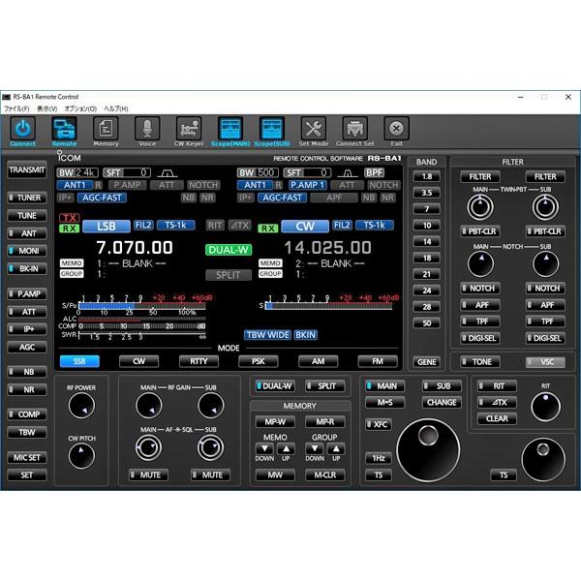Click the MAIN frequency 7.070.00 readout
This screenshot has width=581, height=581.
tap(135, 248)
